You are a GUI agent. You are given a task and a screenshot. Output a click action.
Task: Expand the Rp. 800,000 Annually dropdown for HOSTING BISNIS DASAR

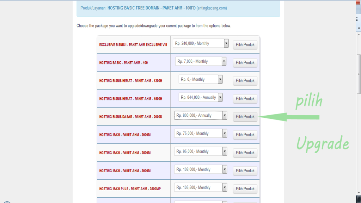point(225,115)
